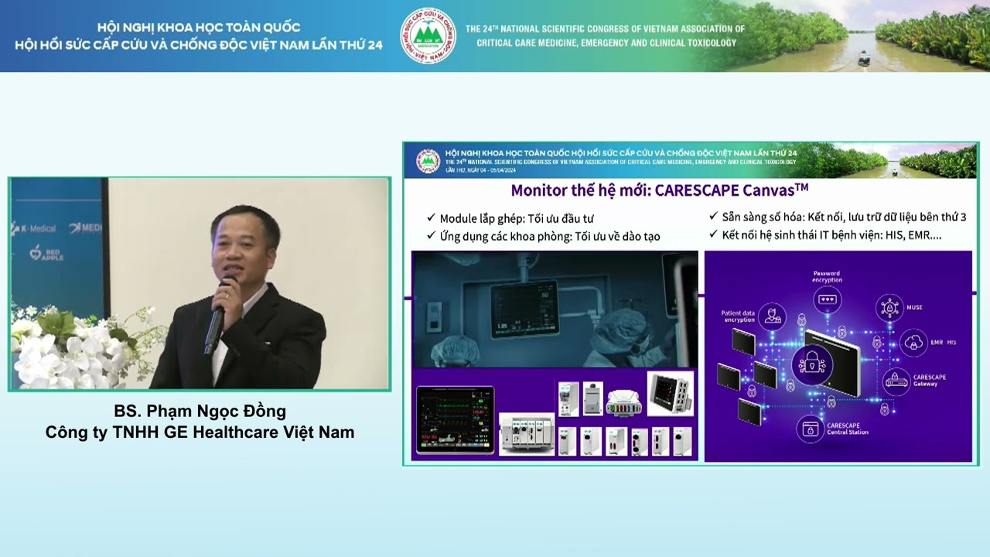Click the small association logo on the slide header
The height and width of the screenshot is (557, 990).
(x=428, y=161)
